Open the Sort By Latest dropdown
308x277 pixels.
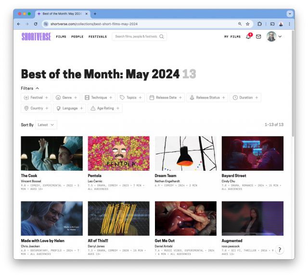point(46,125)
